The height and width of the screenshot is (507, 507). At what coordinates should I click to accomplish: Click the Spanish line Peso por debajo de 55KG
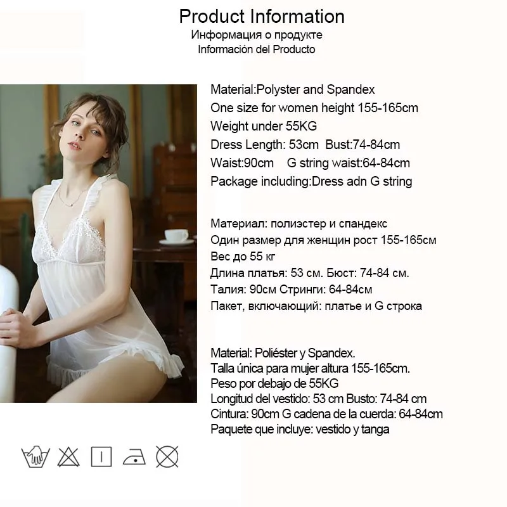click(274, 383)
